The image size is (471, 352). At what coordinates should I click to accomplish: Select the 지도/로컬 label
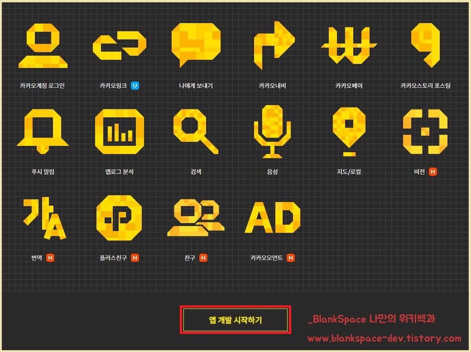(349, 172)
